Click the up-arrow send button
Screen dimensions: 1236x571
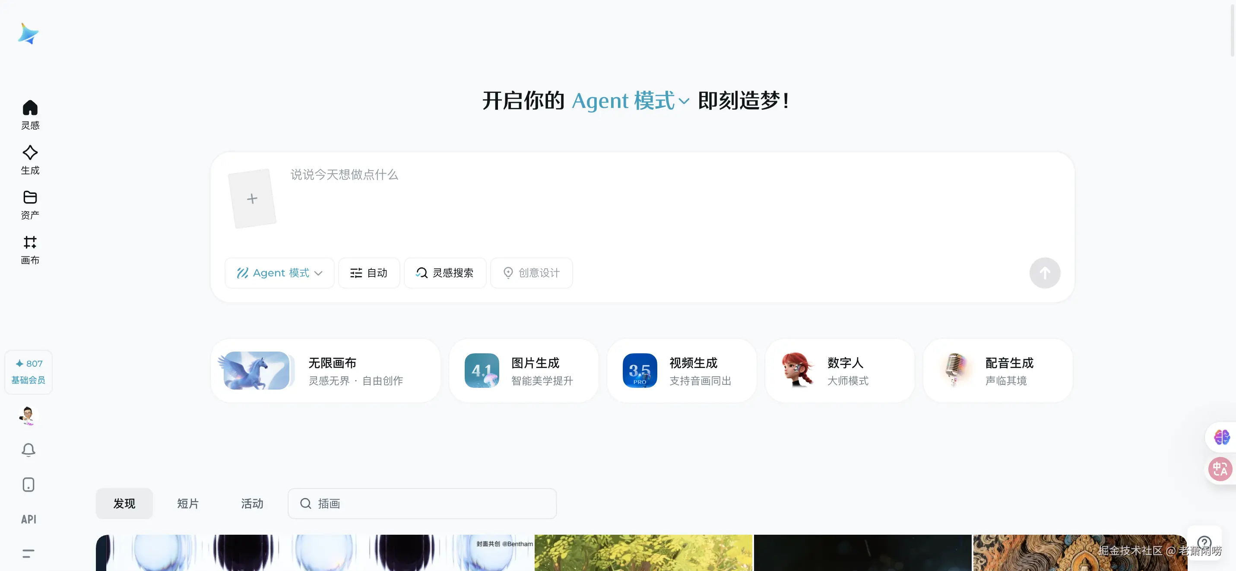(1044, 273)
